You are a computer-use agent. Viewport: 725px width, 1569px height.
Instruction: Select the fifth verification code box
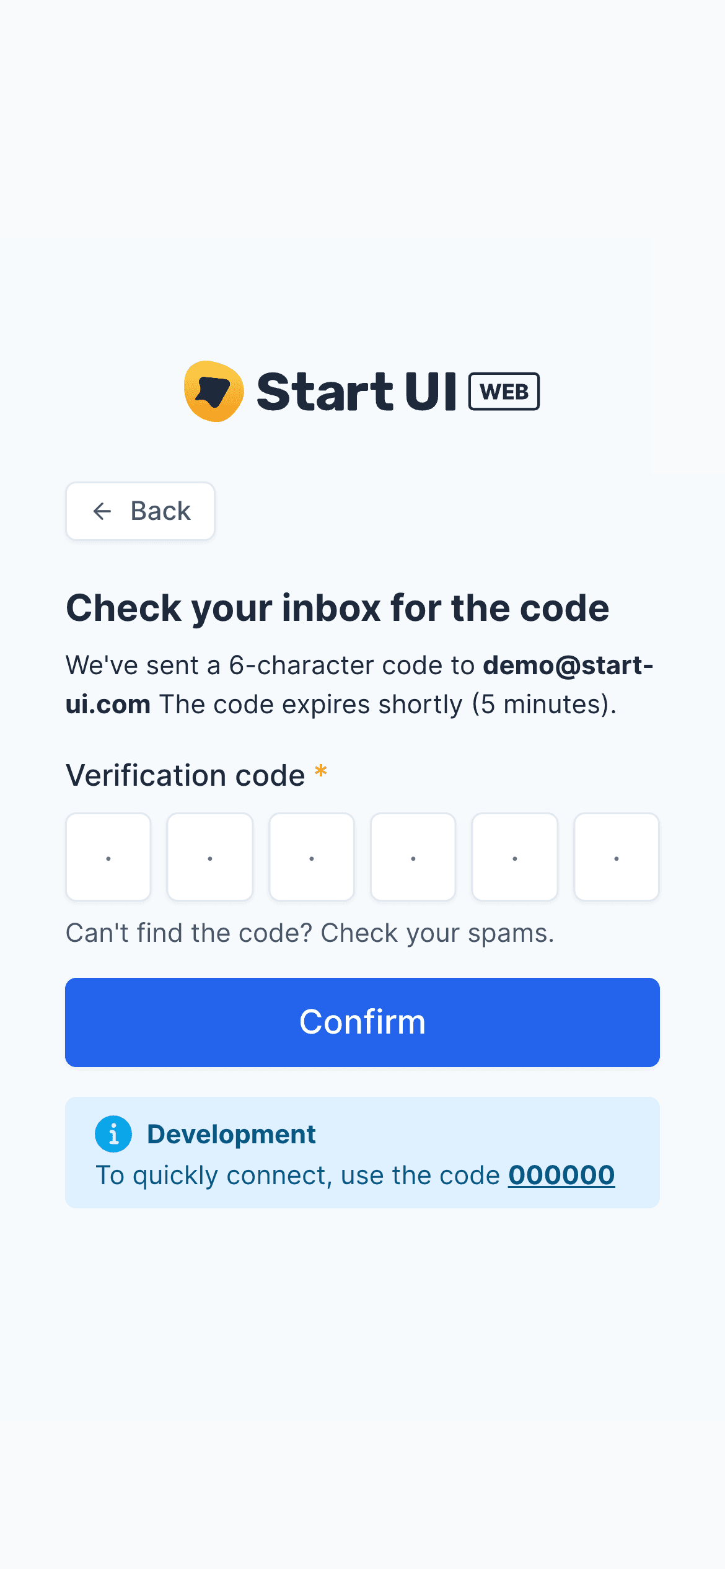(x=515, y=857)
